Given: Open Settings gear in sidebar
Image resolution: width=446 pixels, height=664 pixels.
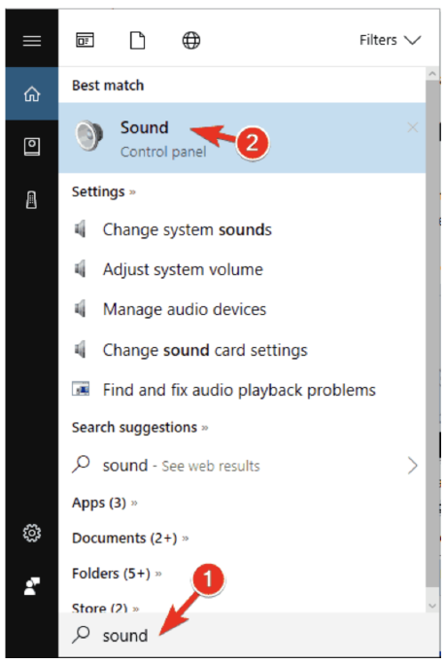Looking at the screenshot, I should (x=32, y=533).
